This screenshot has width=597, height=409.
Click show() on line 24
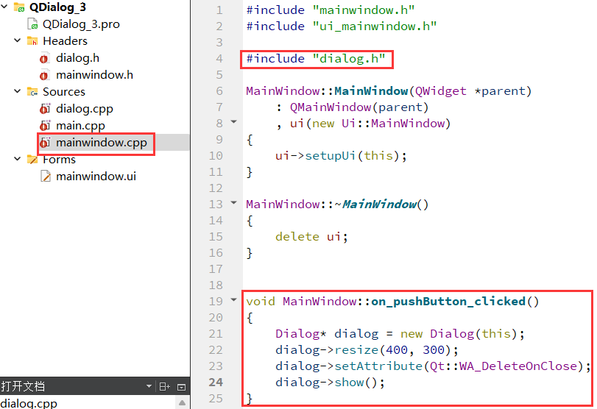point(356,382)
